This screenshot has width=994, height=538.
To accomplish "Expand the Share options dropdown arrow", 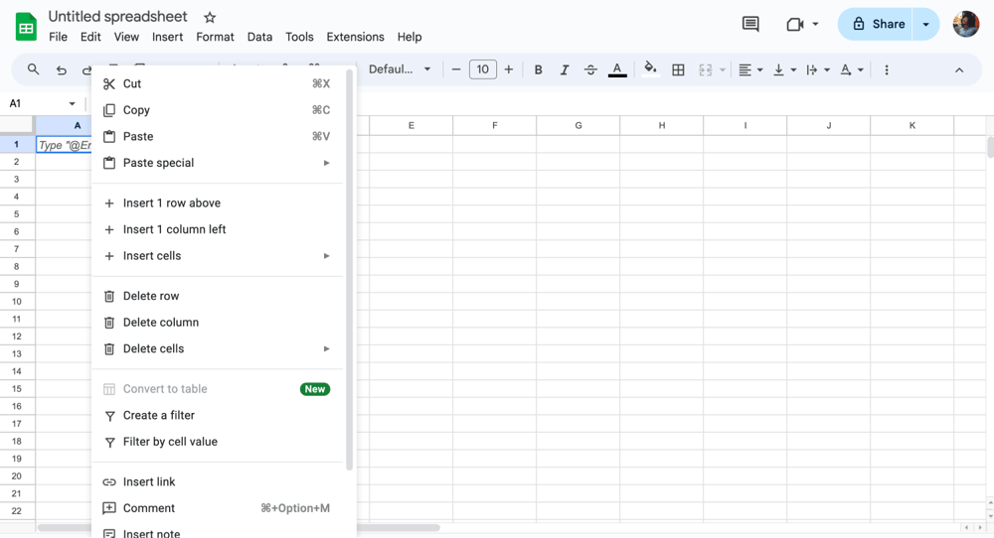I will point(926,24).
